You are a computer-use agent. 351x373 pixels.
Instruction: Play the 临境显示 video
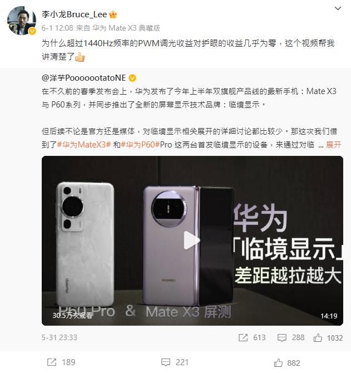tap(192, 241)
